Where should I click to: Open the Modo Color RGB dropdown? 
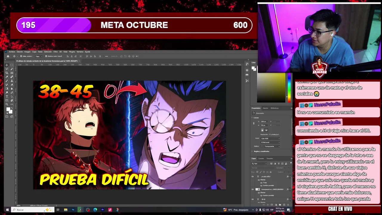(x=270, y=139)
